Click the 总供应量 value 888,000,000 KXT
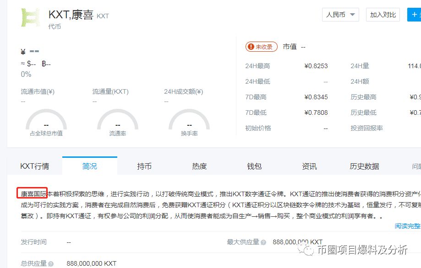Viewport: 421px width, 268px height. (x=92, y=263)
